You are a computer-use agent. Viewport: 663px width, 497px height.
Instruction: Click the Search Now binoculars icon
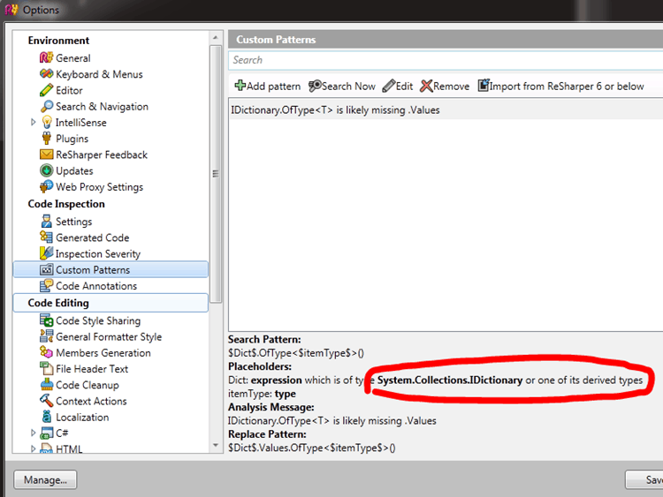315,87
